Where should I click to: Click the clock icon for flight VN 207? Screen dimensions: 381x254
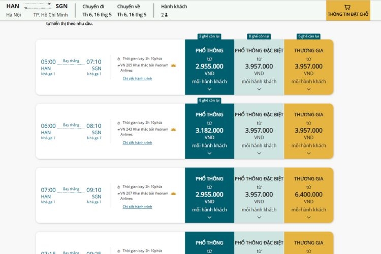(118, 187)
